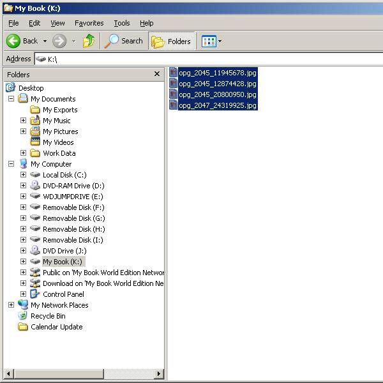Open the File menu
383x383 pixels.
pos(13,23)
